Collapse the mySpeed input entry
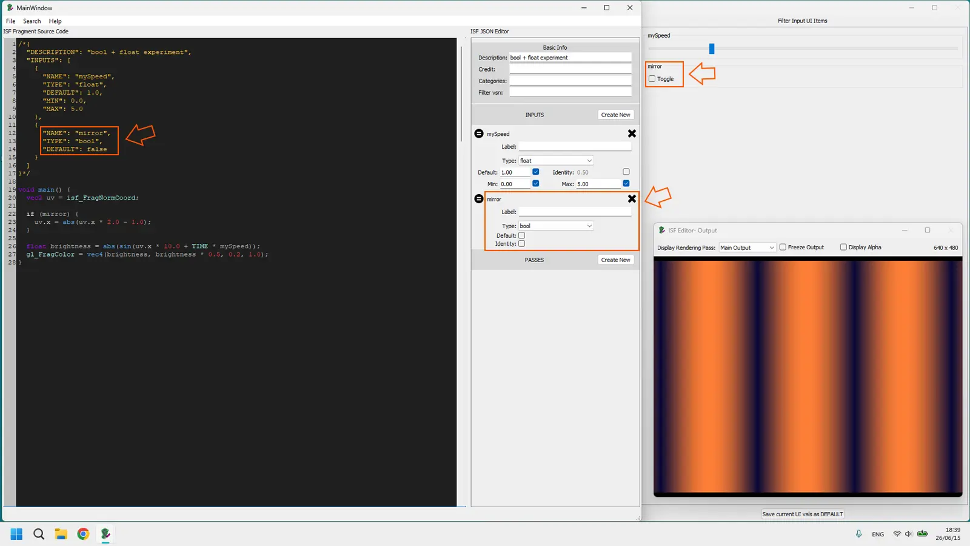Image resolution: width=970 pixels, height=546 pixels. (x=479, y=133)
